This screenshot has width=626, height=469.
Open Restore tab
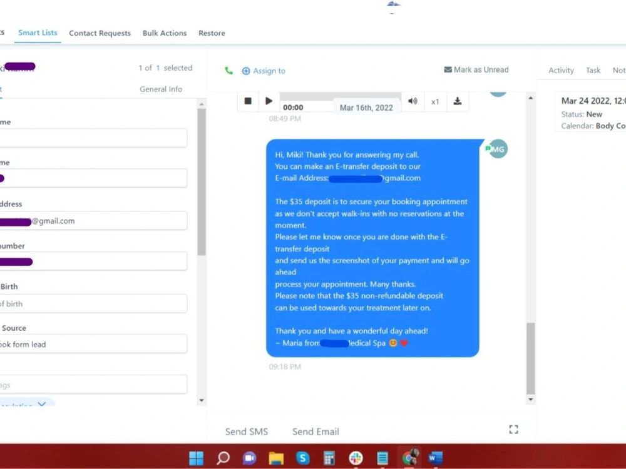212,33
